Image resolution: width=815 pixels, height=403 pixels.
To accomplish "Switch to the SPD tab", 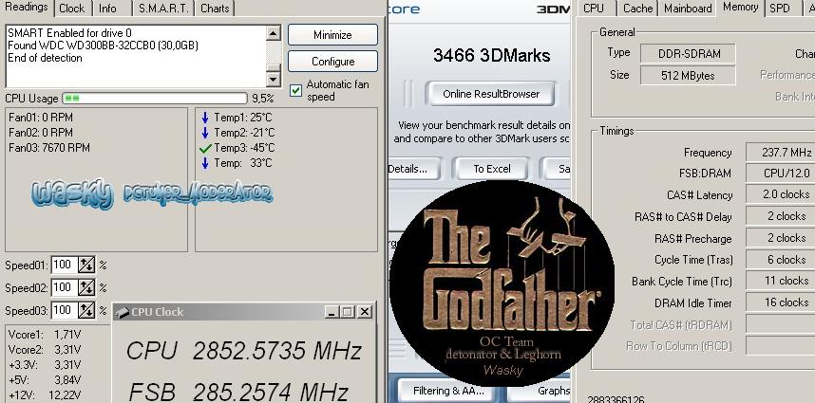I will click(x=779, y=9).
